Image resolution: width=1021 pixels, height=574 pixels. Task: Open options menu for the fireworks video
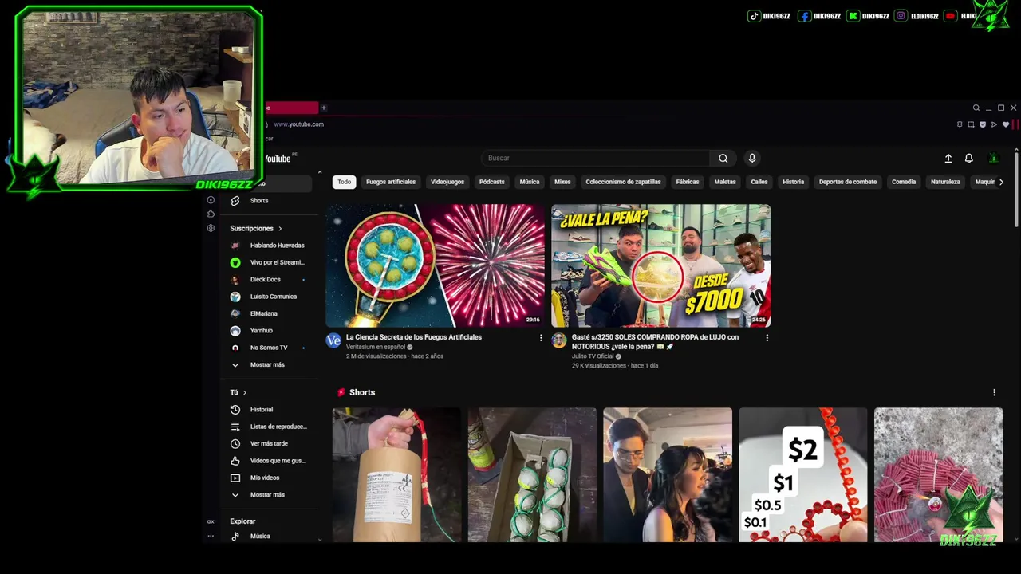pos(541,338)
